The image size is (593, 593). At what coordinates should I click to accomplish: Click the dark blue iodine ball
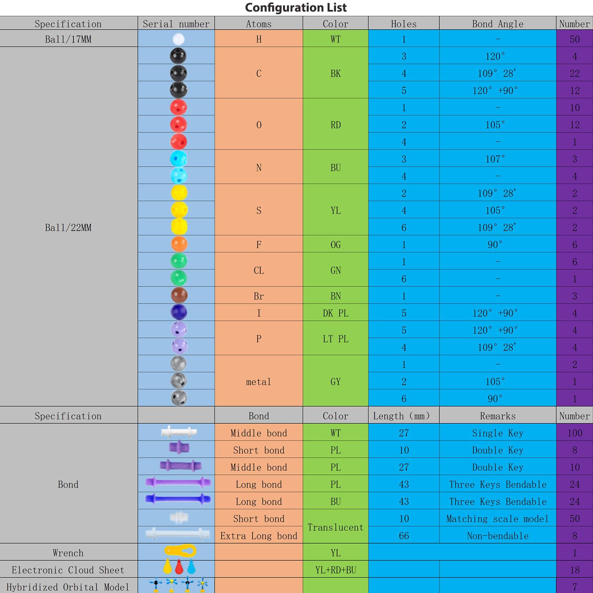tap(179, 312)
